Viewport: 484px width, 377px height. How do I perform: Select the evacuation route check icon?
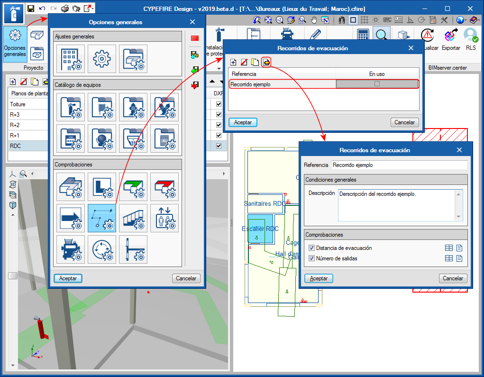[102, 218]
